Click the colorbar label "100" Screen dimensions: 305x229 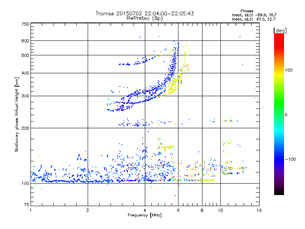point(289,70)
